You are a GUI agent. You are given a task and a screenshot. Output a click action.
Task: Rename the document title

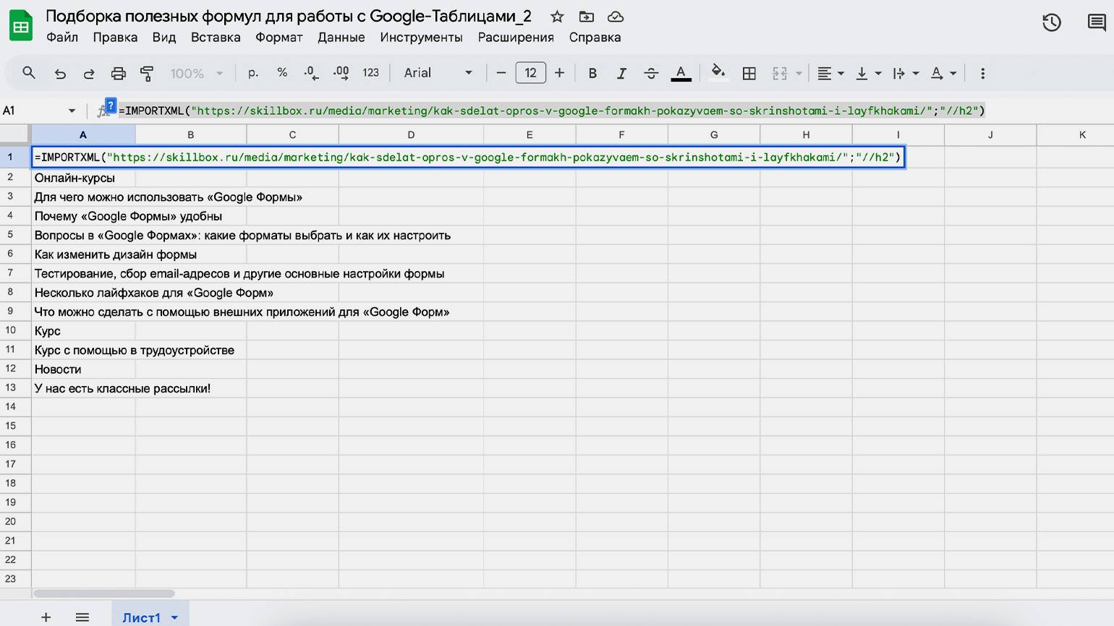pyautogui.click(x=289, y=16)
